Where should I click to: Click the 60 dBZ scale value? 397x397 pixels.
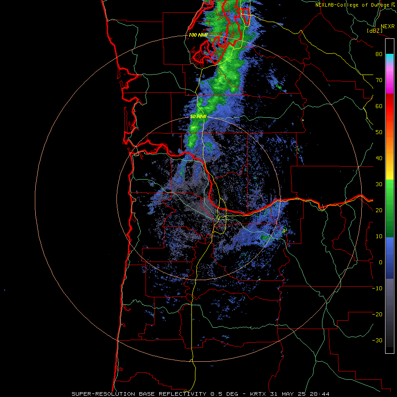point(379,106)
